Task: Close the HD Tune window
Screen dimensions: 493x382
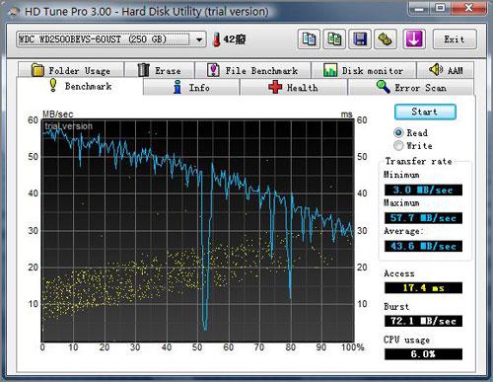Action: coord(468,8)
